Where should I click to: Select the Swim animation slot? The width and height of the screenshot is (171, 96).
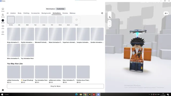tap(68, 20)
